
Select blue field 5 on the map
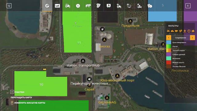pos(163,11)
